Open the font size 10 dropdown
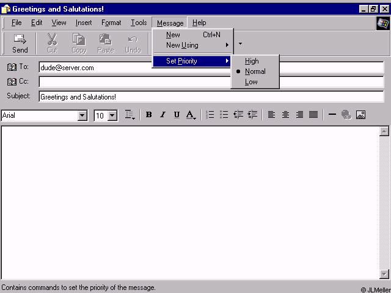Viewport: 391px width, 293px height. 112,115
